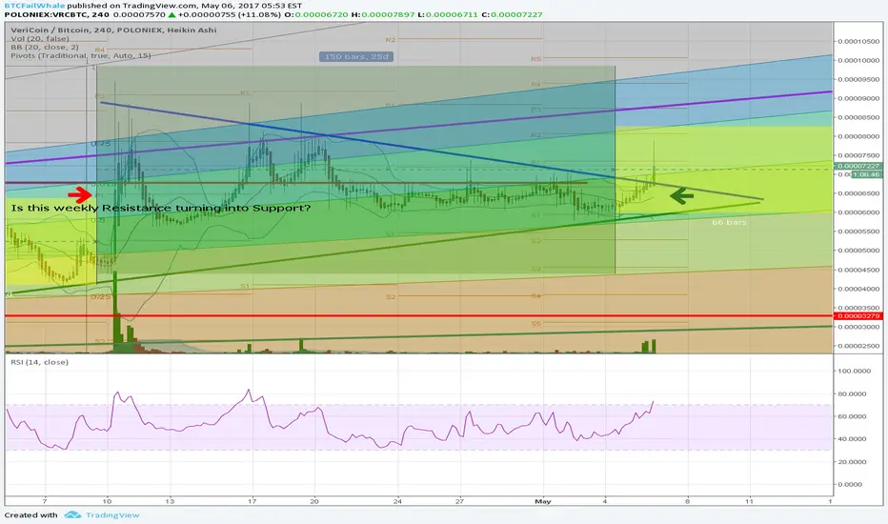888x524 pixels.
Task: Click the RSI 80.0000 axis label
Action: click(854, 393)
